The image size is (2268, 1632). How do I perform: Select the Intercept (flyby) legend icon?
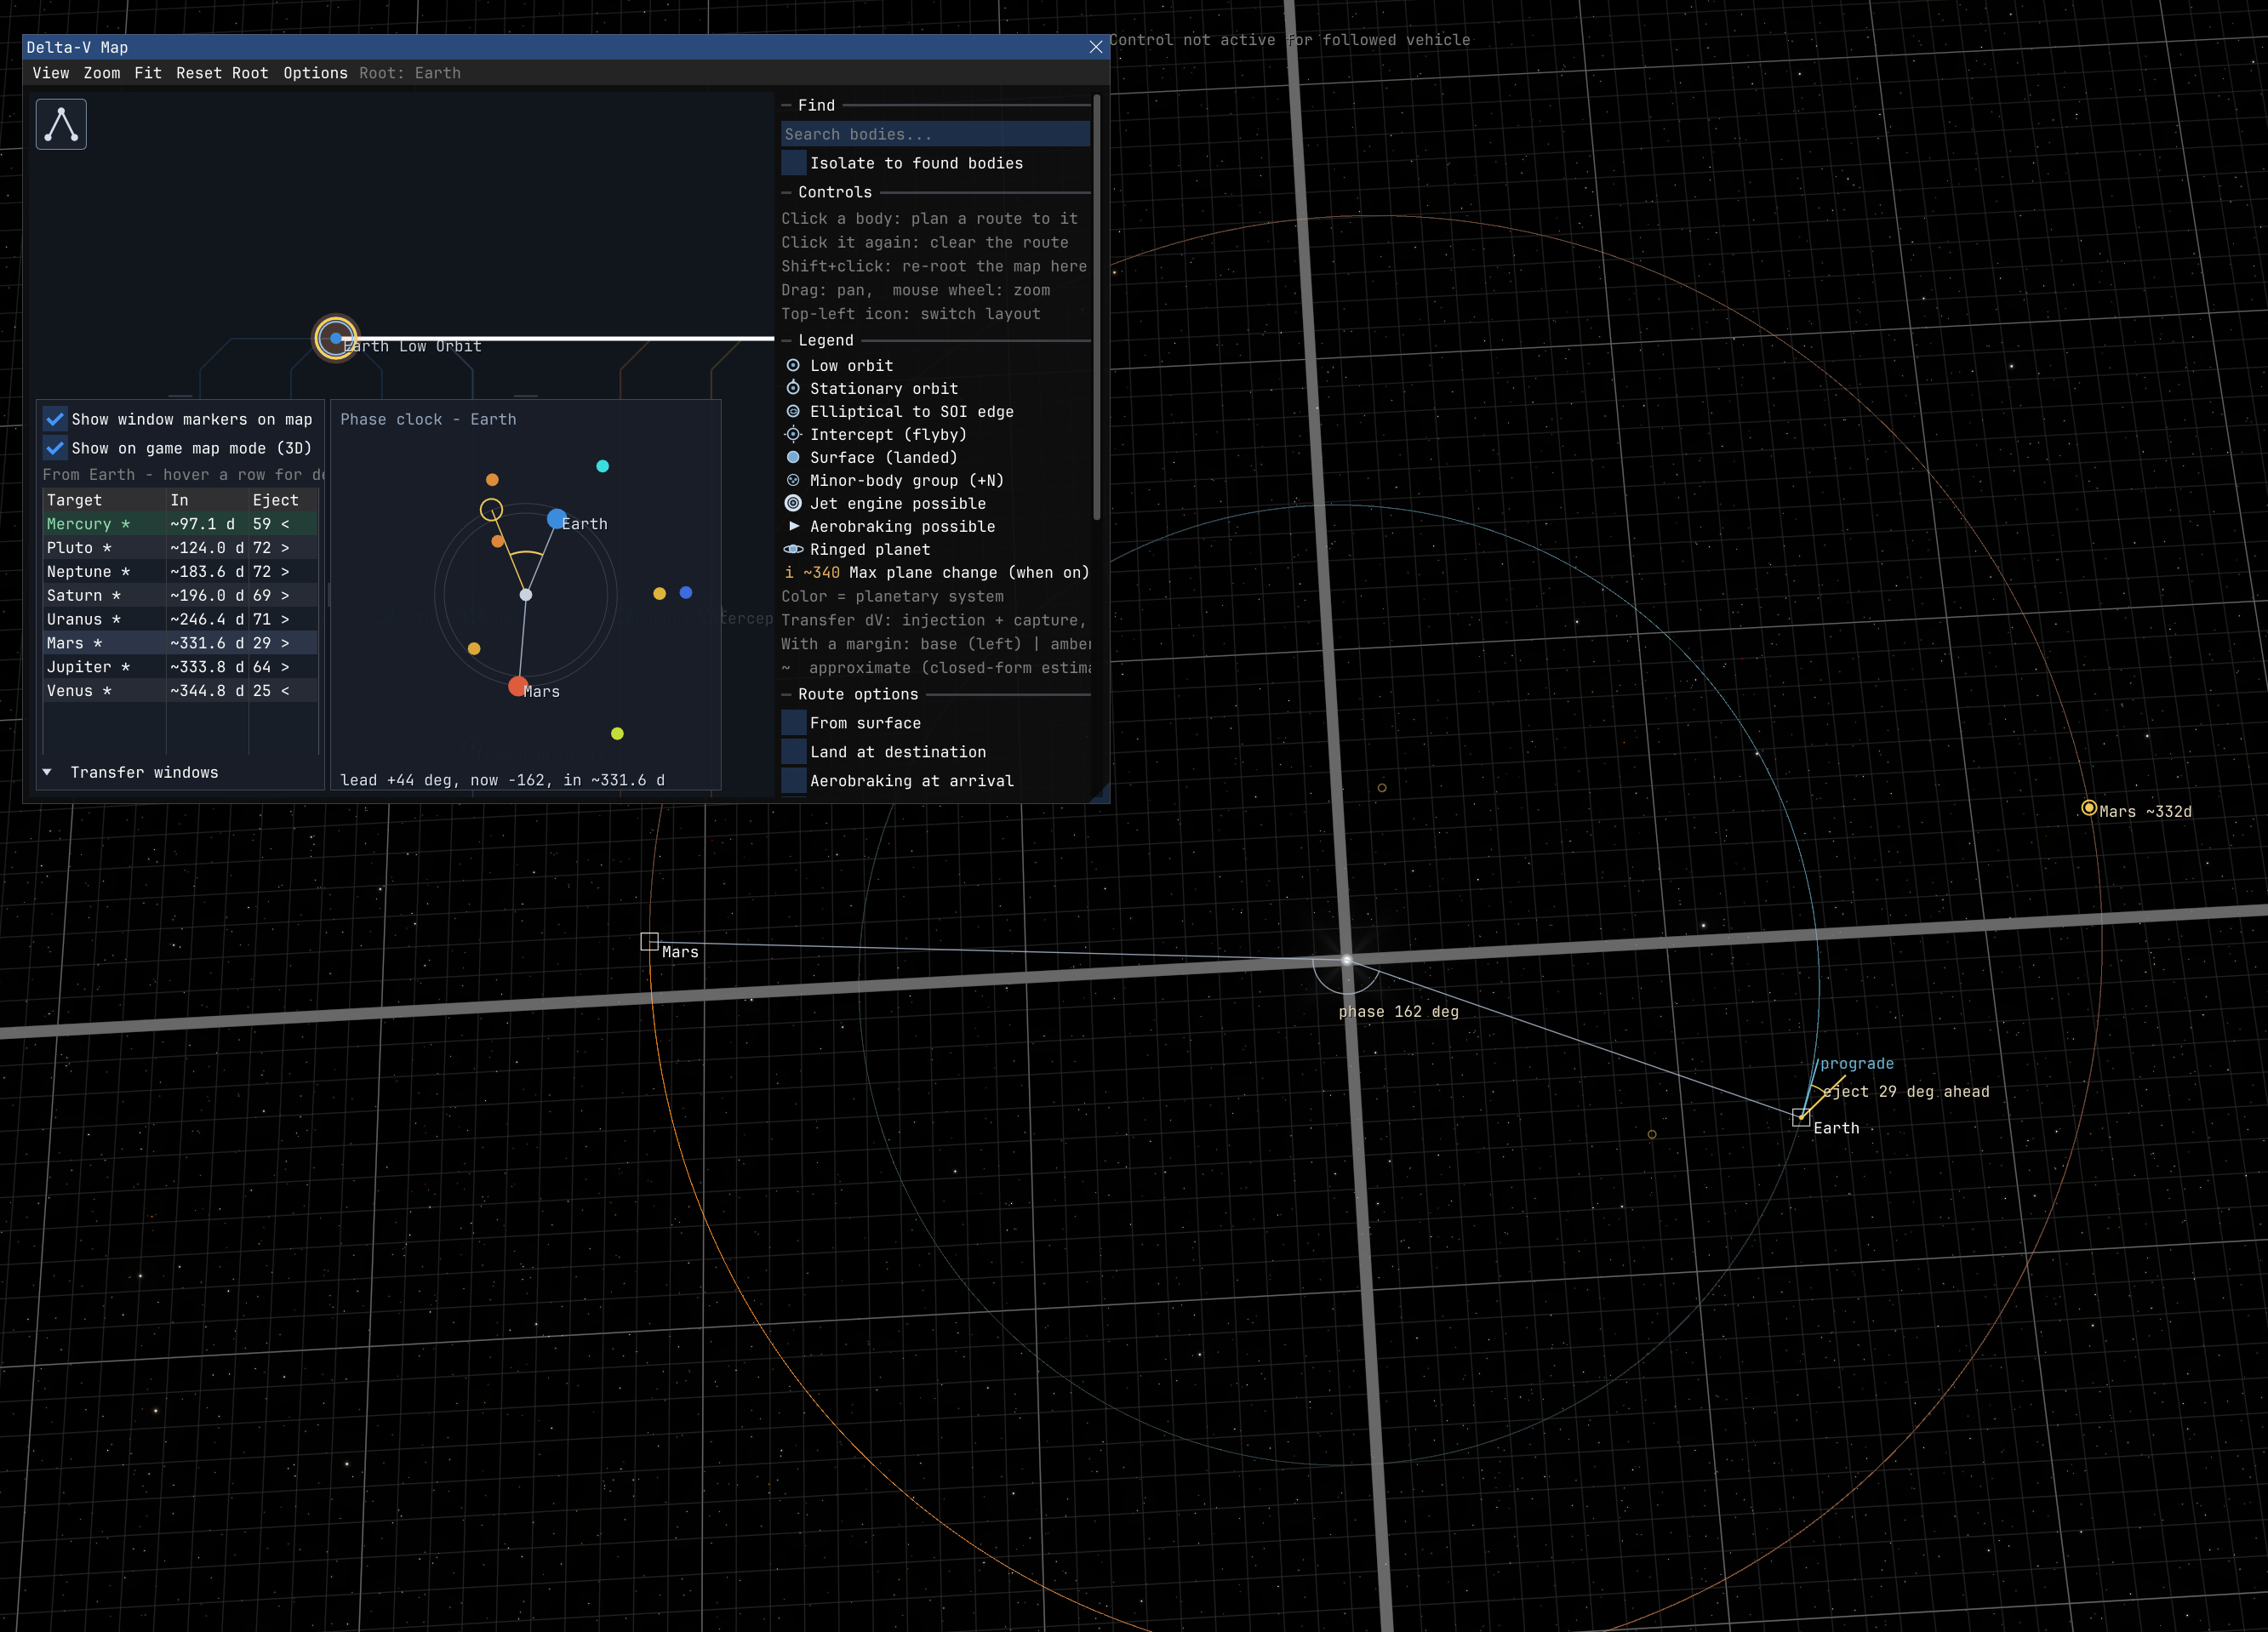[x=793, y=434]
